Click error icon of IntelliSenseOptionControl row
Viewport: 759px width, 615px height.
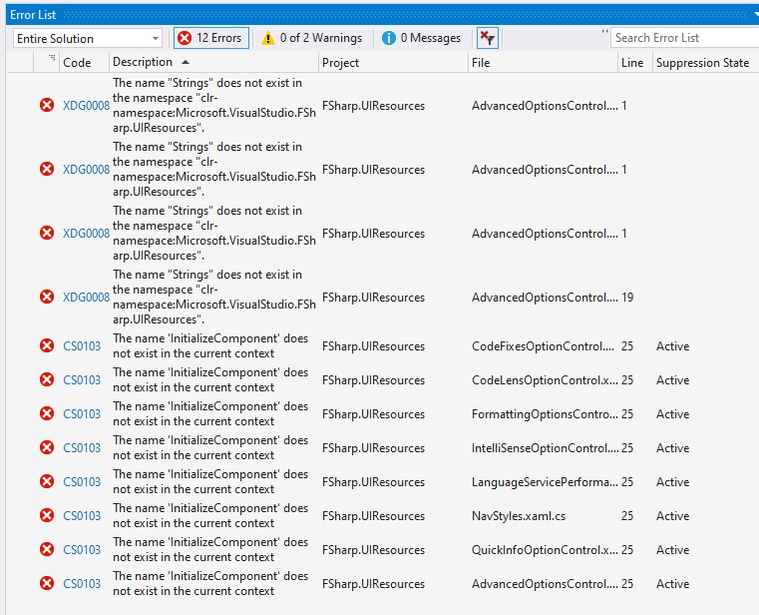pos(47,447)
